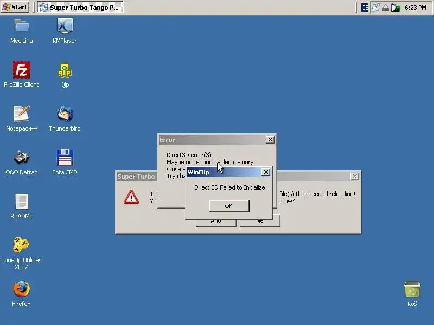
Task: Open O&O Defrag desktop icon
Action: coord(22,158)
